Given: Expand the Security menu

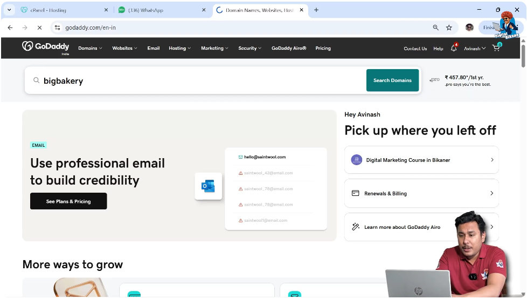Looking at the screenshot, I should 249,48.
